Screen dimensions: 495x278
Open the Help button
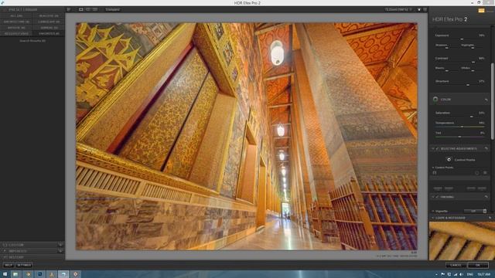(9, 265)
